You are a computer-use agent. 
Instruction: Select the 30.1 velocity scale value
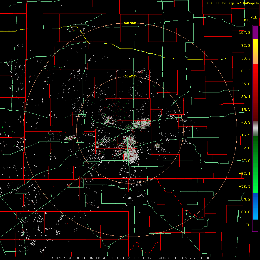[x=246, y=97]
